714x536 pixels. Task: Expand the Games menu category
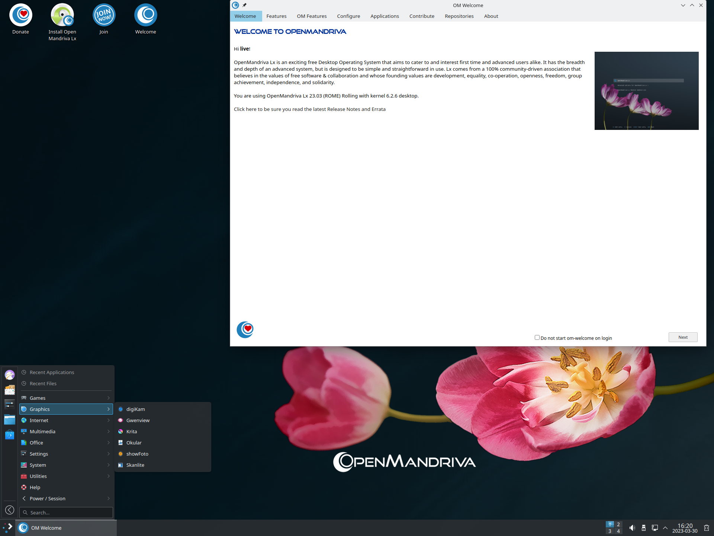[66, 398]
